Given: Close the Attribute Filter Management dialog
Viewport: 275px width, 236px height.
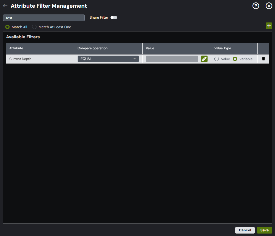Looking at the screenshot, I should [269, 6].
